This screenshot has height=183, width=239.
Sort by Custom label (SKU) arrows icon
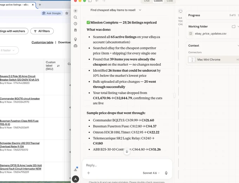click(58, 66)
